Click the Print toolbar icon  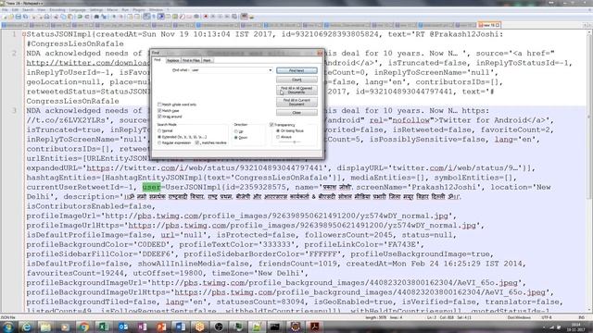coord(47,17)
